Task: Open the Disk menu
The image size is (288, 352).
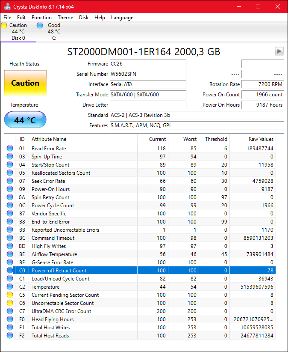Action: (x=84, y=18)
